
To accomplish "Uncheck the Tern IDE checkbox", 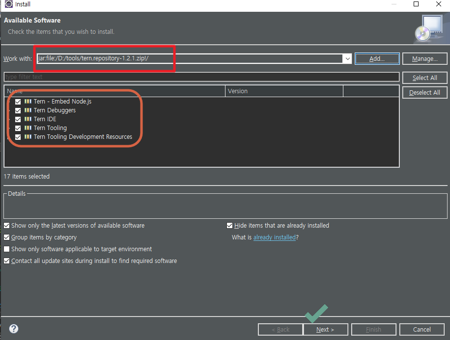I will [18, 119].
